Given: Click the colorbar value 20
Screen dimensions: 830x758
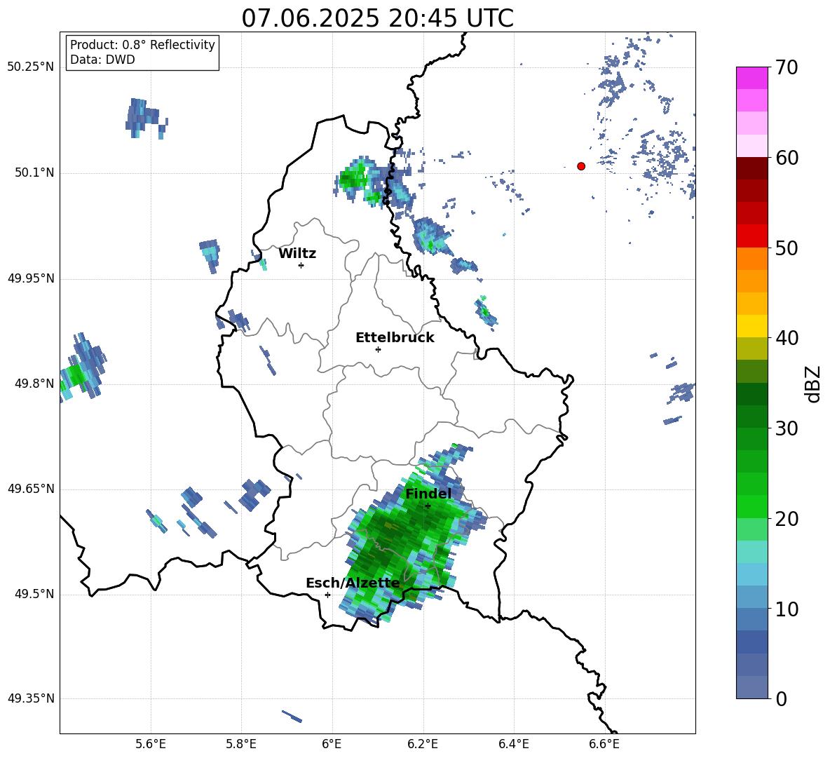Looking at the screenshot, I should tap(787, 519).
